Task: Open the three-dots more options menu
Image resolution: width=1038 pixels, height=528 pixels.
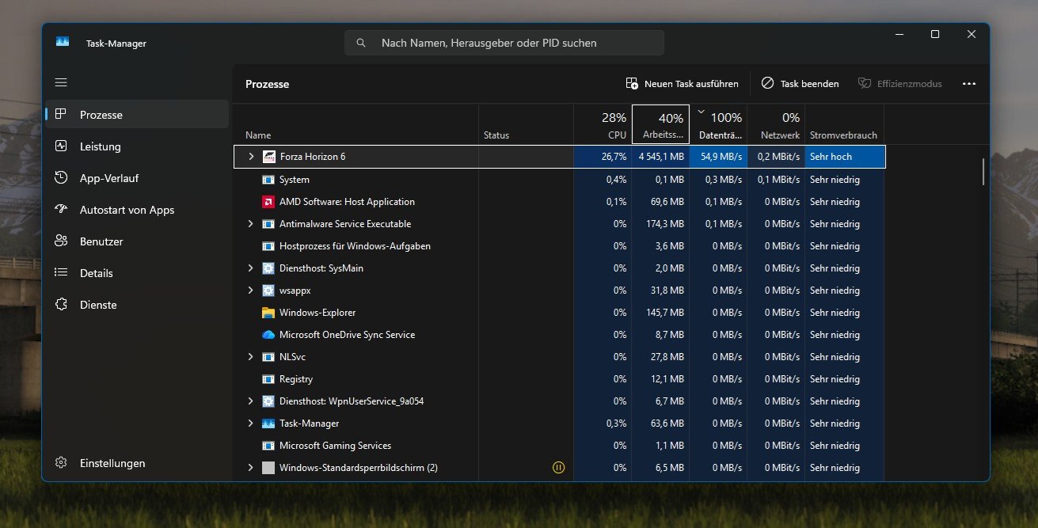Action: click(969, 83)
